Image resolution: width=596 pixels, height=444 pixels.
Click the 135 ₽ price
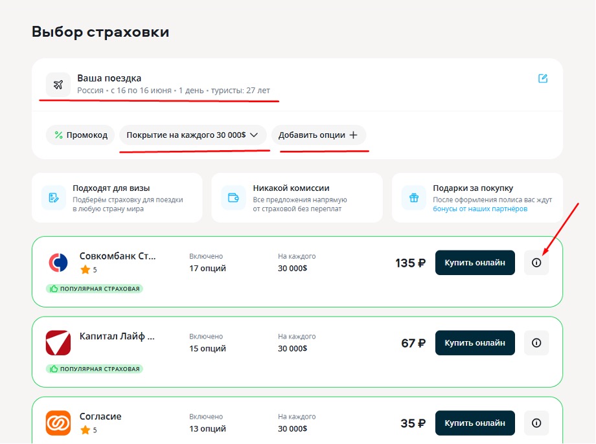pos(410,263)
